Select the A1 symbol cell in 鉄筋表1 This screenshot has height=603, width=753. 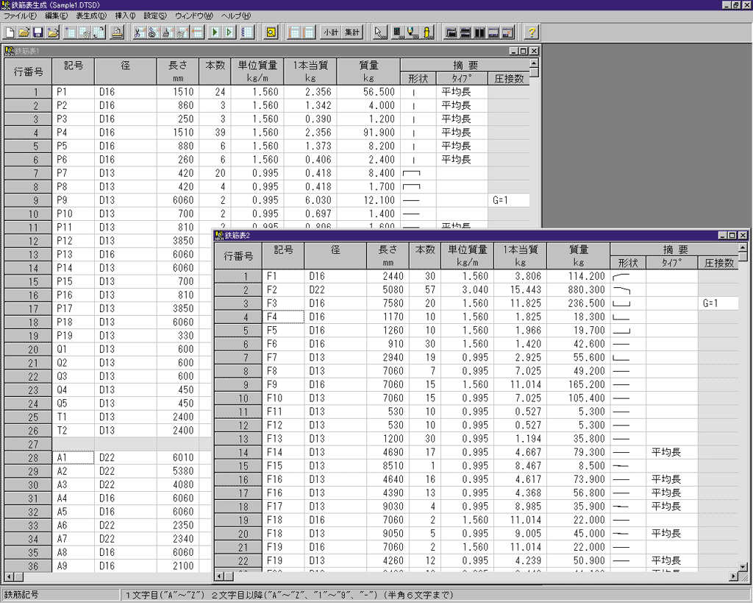click(74, 457)
